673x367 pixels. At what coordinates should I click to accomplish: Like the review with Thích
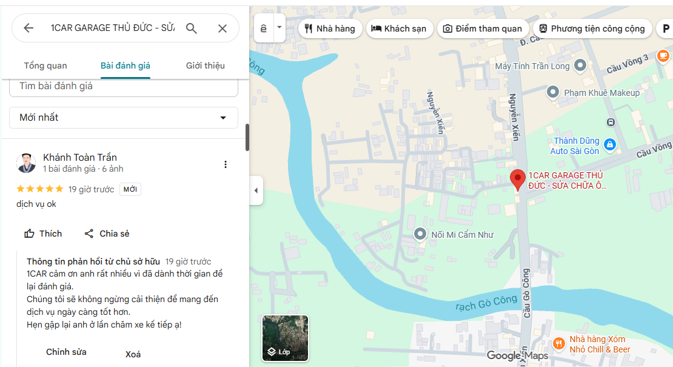tap(43, 234)
